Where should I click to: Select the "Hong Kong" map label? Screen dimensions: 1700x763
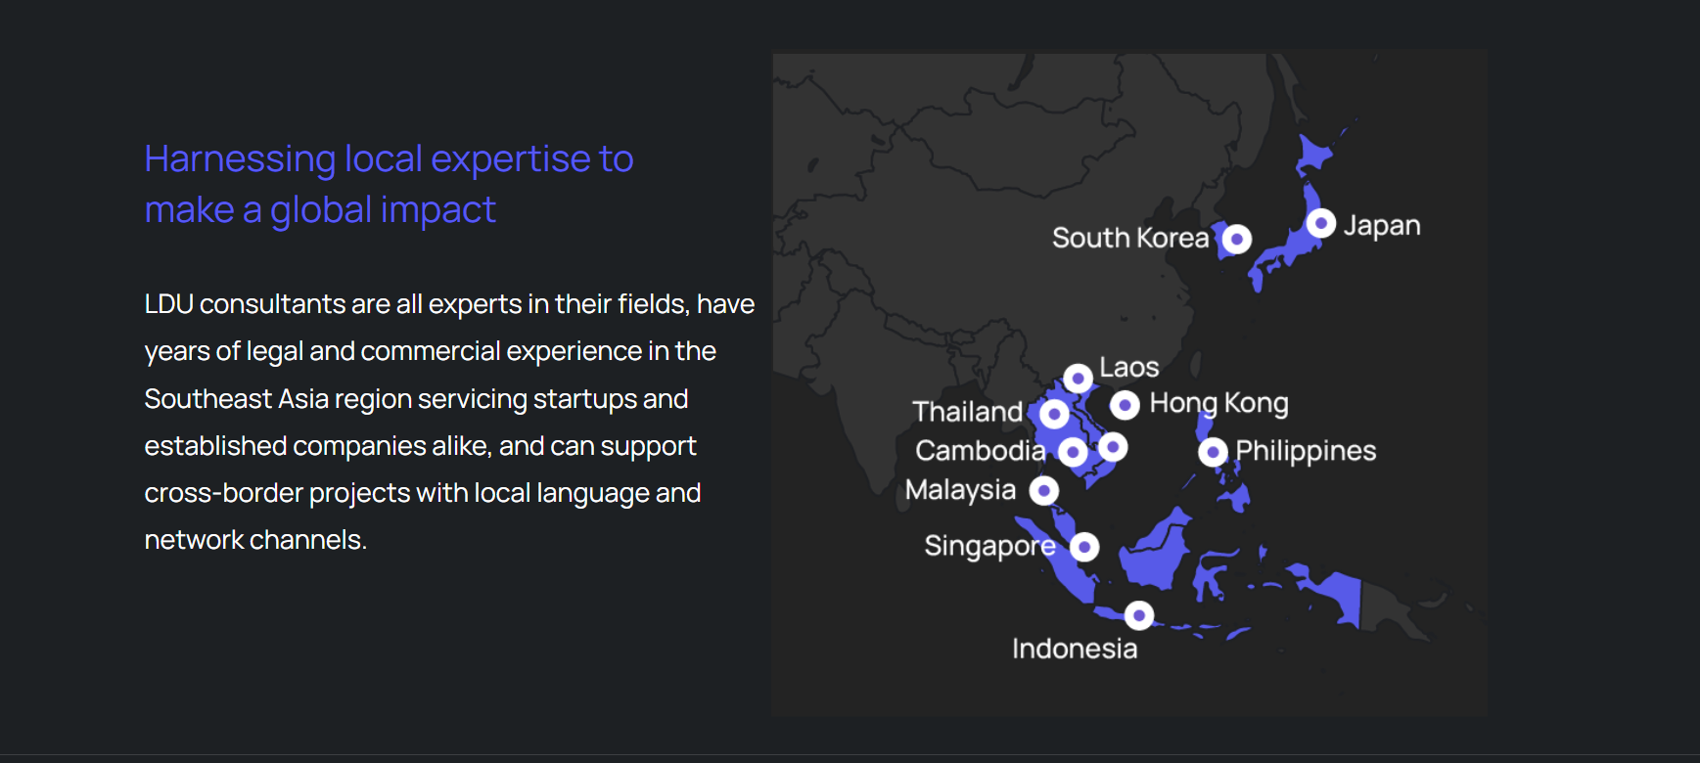click(1218, 403)
